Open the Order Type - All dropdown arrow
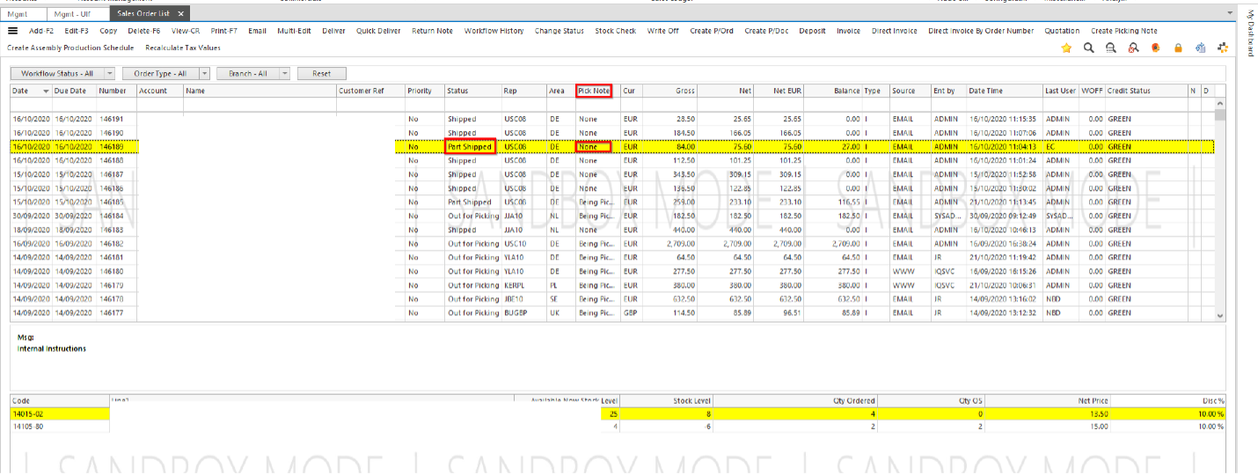The image size is (1258, 475). tap(205, 74)
